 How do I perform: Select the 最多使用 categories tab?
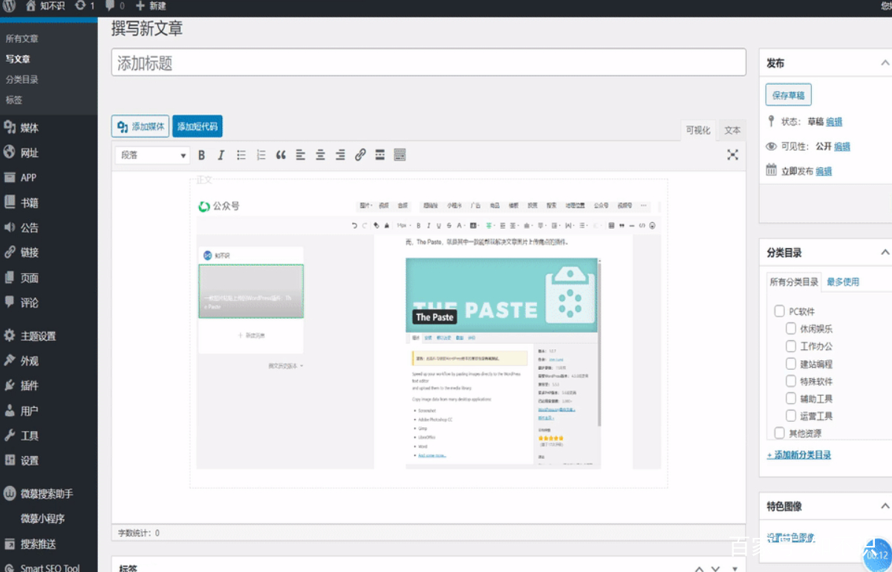click(x=843, y=282)
